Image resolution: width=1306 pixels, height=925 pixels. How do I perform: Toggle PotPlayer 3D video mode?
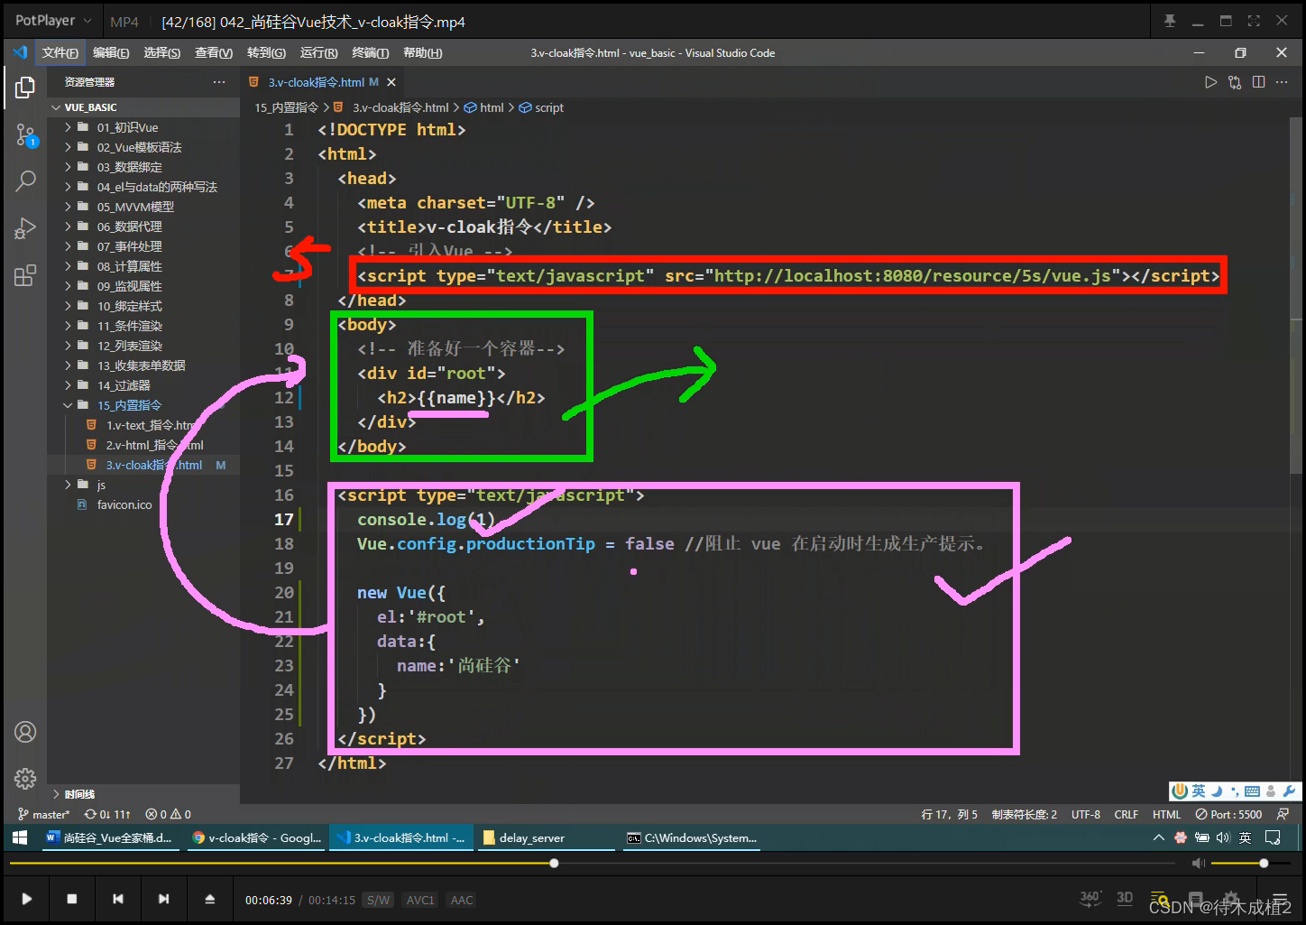(1125, 898)
